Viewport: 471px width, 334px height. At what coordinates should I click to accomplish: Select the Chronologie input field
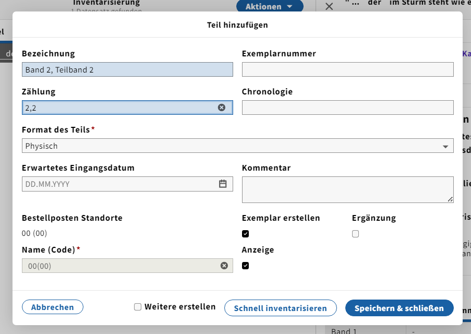tap(347, 108)
